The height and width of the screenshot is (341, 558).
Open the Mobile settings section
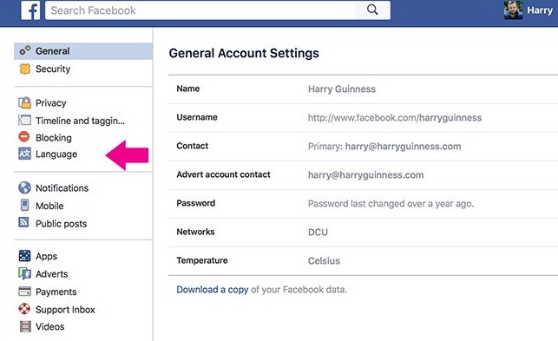[49, 206]
